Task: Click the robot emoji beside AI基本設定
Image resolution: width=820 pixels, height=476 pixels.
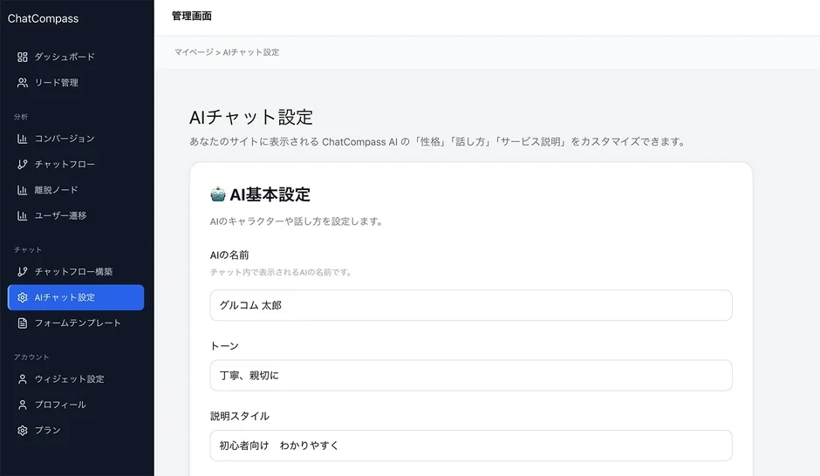Action: click(217, 194)
